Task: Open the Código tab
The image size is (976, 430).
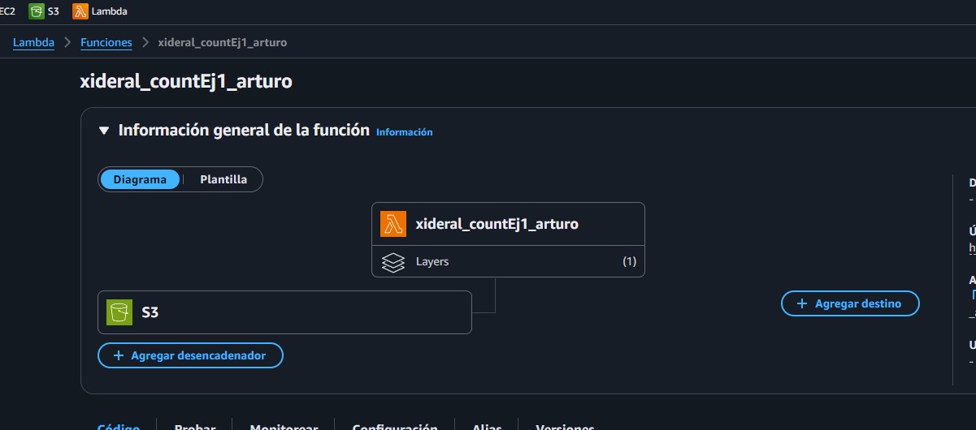Action: coord(119,426)
